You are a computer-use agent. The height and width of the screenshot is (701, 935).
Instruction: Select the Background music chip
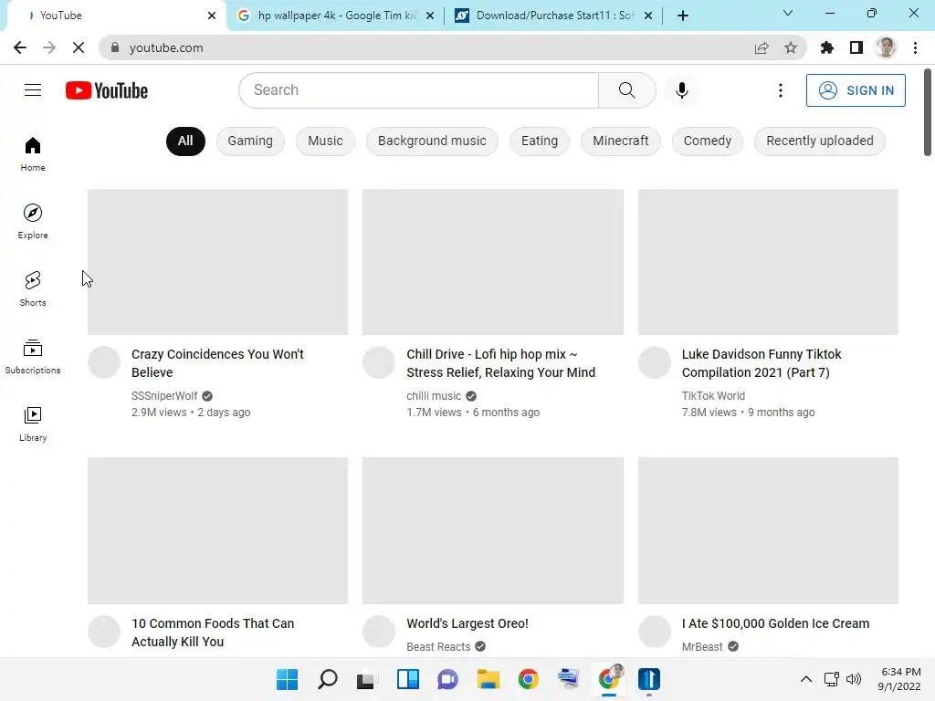432,141
